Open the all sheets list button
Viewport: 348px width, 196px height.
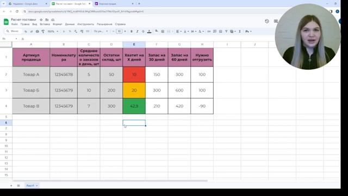point(18,186)
